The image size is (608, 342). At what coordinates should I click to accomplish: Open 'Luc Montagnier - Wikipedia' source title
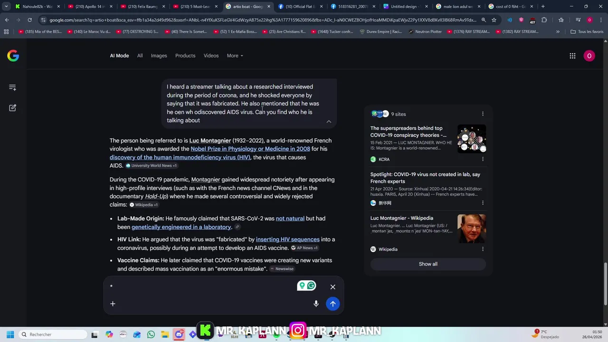point(402,218)
